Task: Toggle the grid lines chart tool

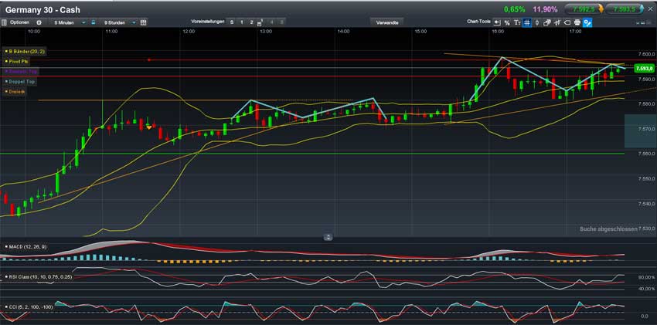Action: tap(527, 22)
